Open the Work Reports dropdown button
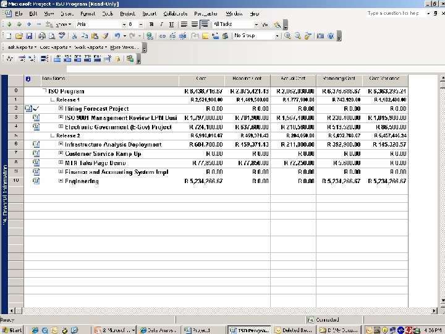 point(90,48)
